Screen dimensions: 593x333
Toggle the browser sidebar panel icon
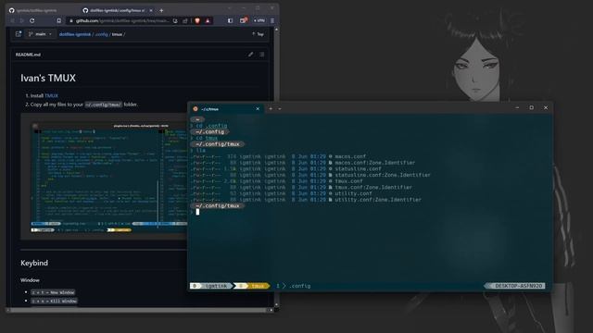(230, 20)
